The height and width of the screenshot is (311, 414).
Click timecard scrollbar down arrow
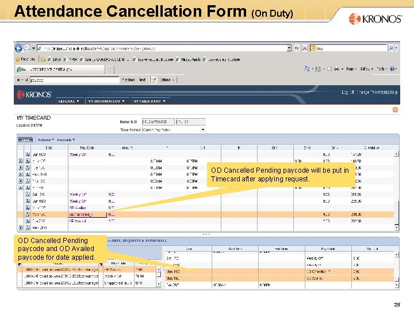coord(397,227)
